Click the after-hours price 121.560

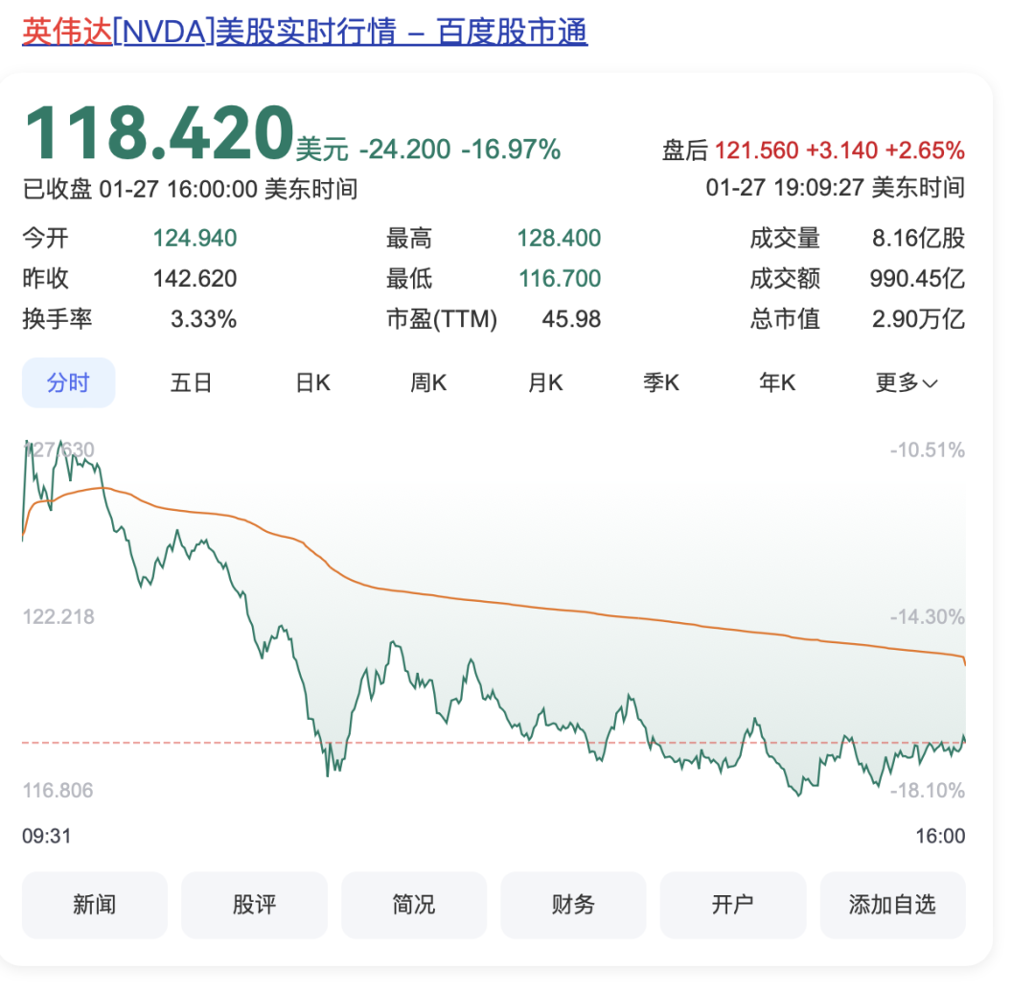pyautogui.click(x=756, y=150)
